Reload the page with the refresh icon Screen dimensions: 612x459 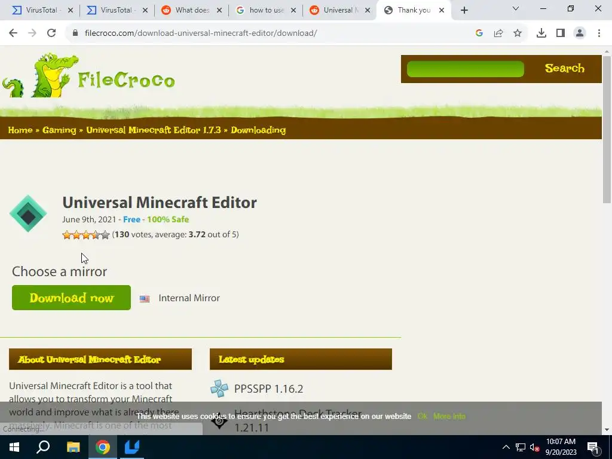click(51, 33)
